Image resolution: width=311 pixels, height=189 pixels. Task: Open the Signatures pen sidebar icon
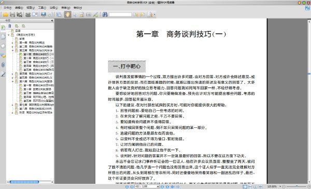[3, 74]
